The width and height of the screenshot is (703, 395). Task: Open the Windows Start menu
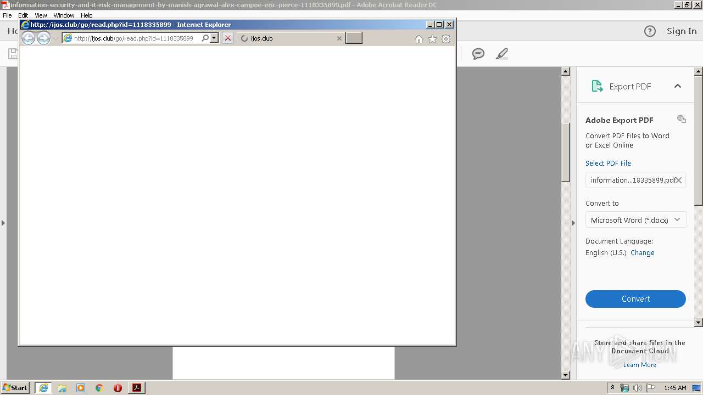pyautogui.click(x=15, y=388)
